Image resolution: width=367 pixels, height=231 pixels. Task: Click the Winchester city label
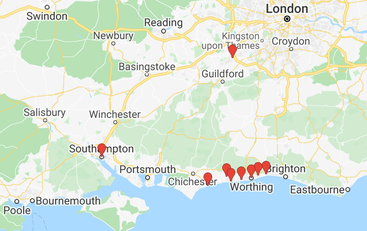115,114
